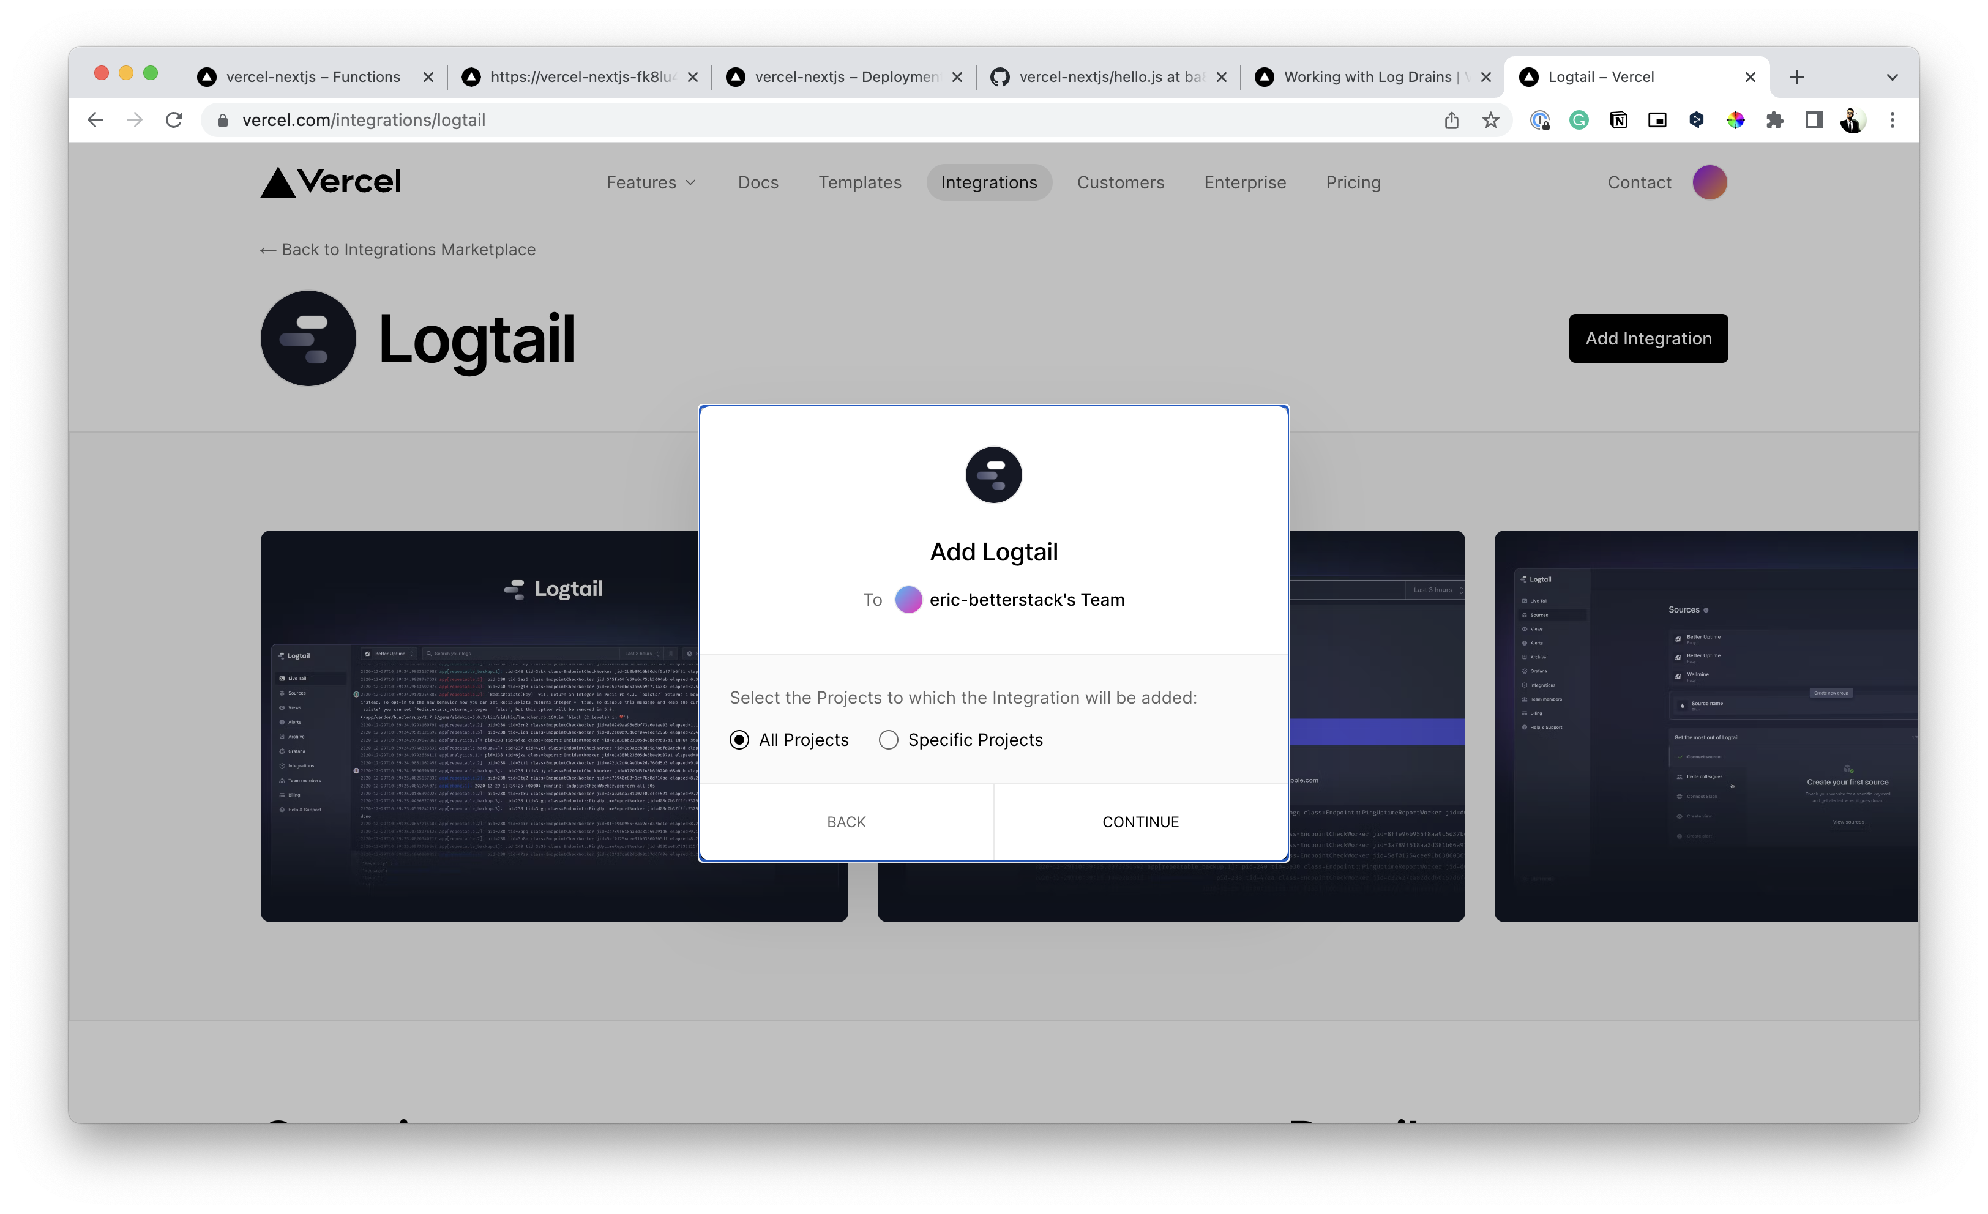Open the Enterprise navigation item
Image resolution: width=1988 pixels, height=1214 pixels.
pyautogui.click(x=1244, y=182)
